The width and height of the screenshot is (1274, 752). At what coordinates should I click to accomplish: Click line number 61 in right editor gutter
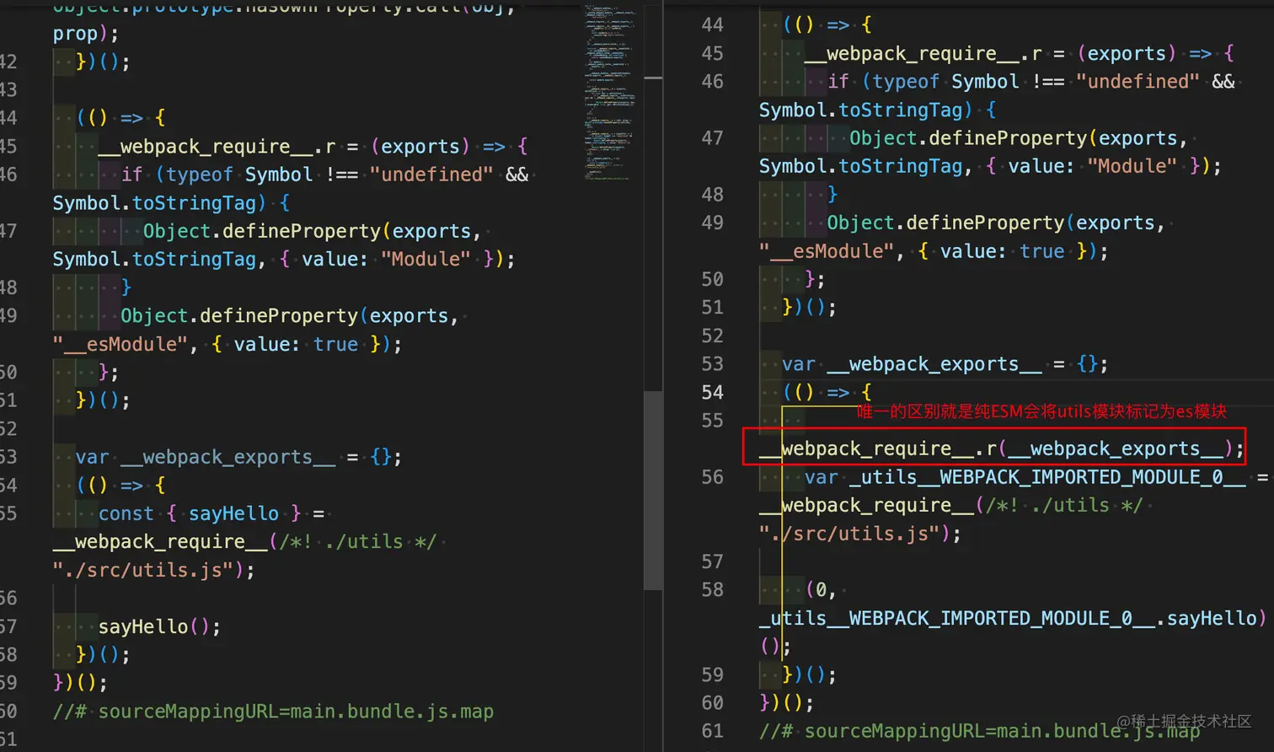712,731
